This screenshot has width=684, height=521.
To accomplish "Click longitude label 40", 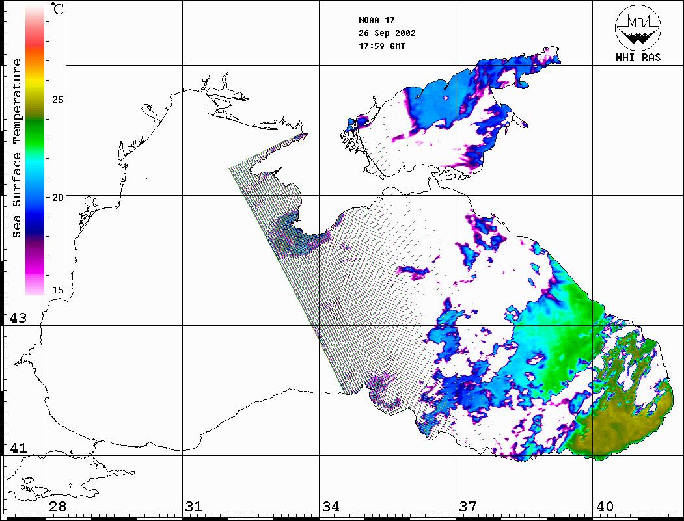I will [605, 506].
